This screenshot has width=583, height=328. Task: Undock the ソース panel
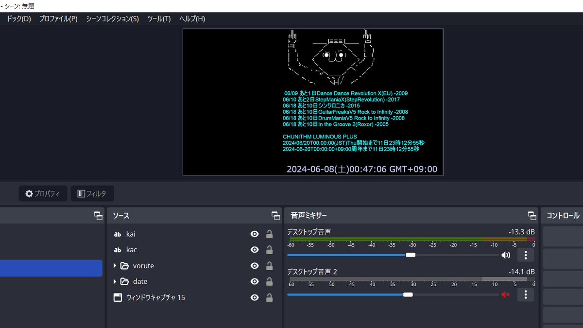[276, 216]
